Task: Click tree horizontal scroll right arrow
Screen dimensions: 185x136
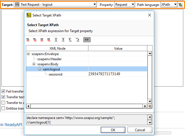Action: [x=145, y=106]
